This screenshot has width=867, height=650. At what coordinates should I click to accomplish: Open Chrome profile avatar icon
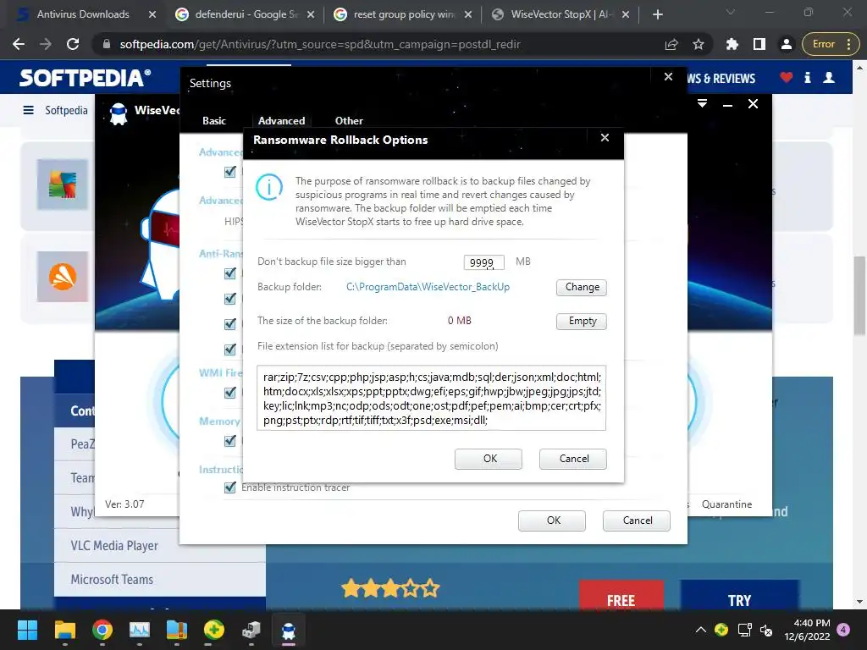(x=787, y=44)
